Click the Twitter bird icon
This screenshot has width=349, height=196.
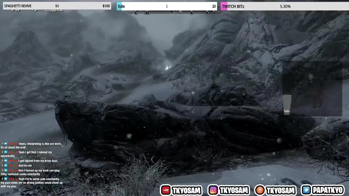[x=306, y=190]
